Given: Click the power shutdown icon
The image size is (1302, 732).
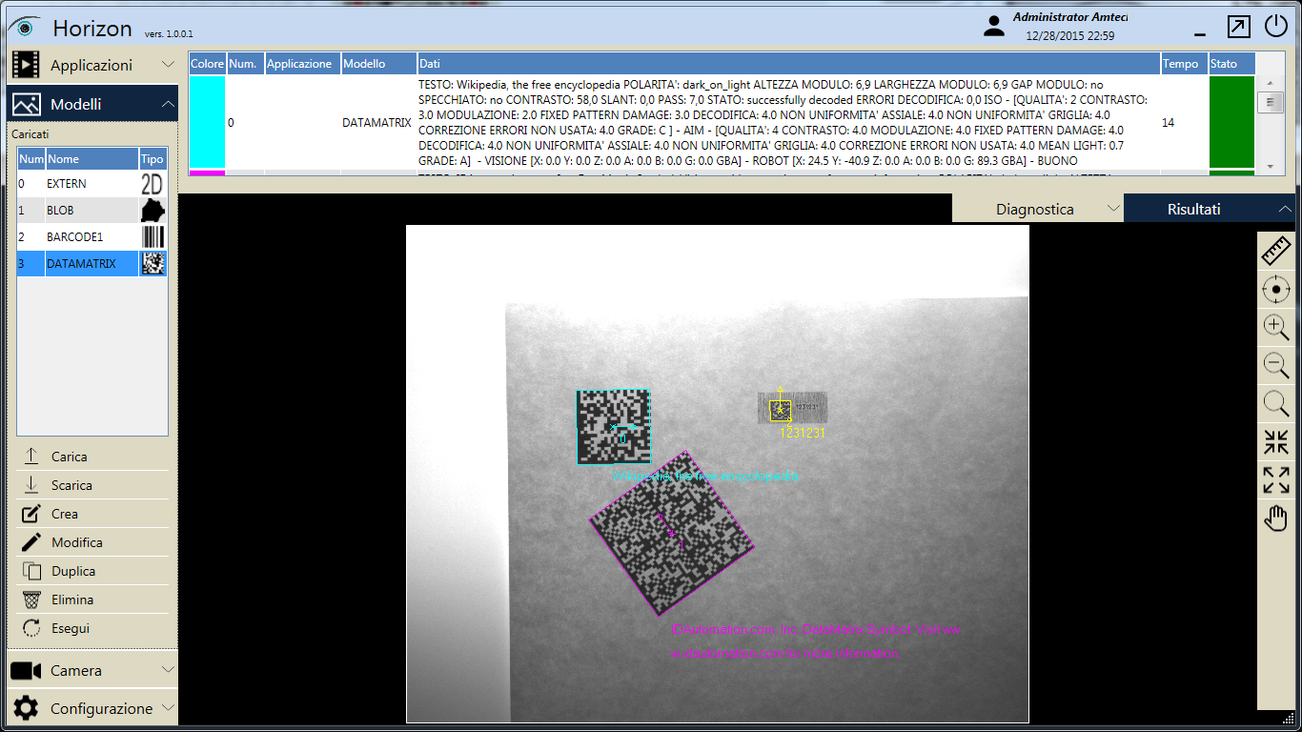Looking at the screenshot, I should 1276,27.
